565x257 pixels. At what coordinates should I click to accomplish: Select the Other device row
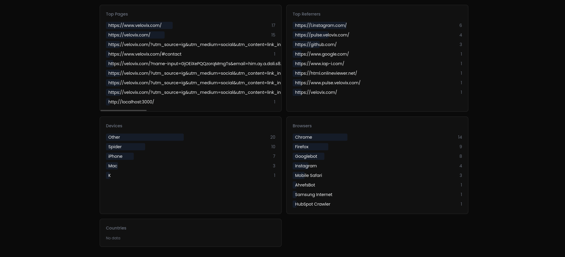(x=190, y=137)
